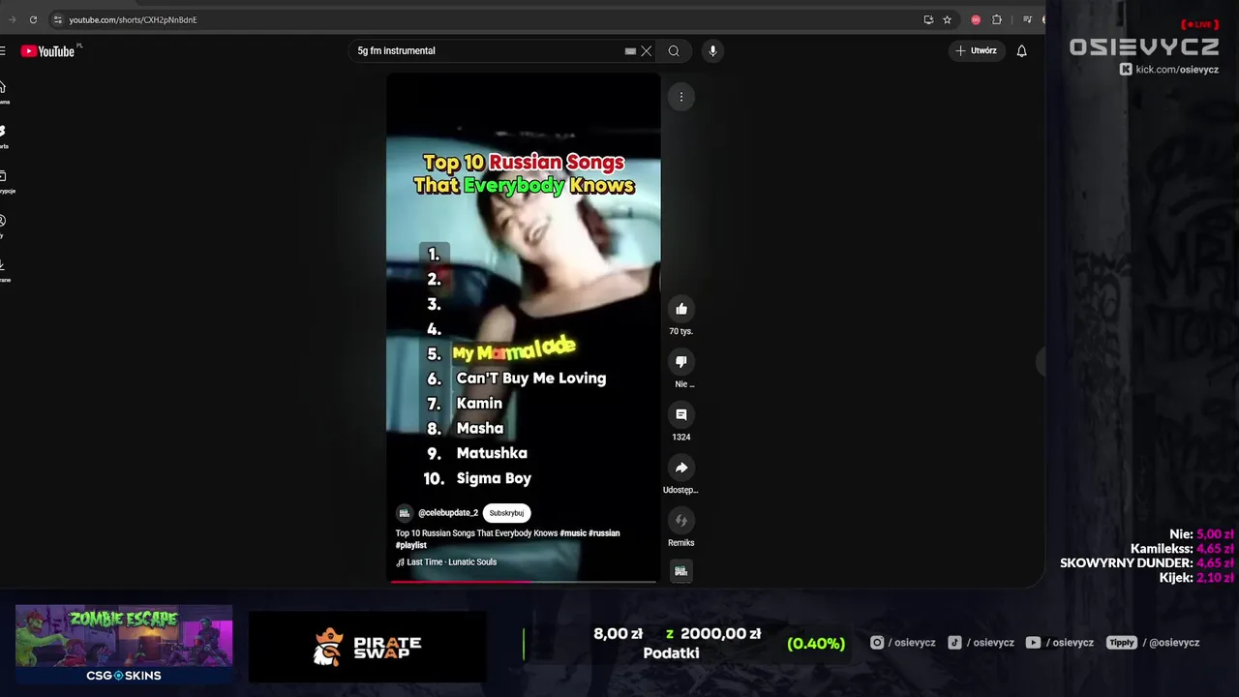Share the short via Udostępnij icon
The image size is (1239, 697).
[x=680, y=468]
